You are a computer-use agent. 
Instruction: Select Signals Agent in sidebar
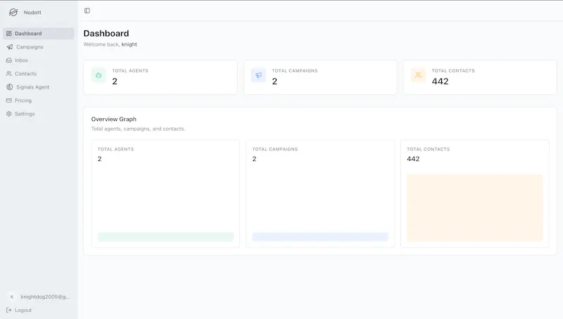39,86
